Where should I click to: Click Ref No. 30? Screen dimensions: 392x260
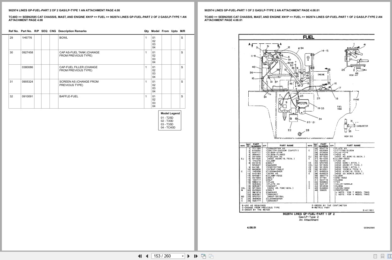coord(11,52)
